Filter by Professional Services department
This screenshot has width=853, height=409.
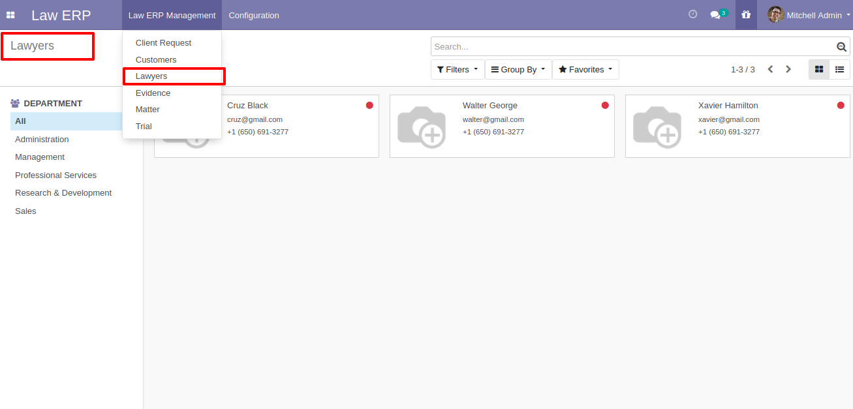(x=55, y=175)
